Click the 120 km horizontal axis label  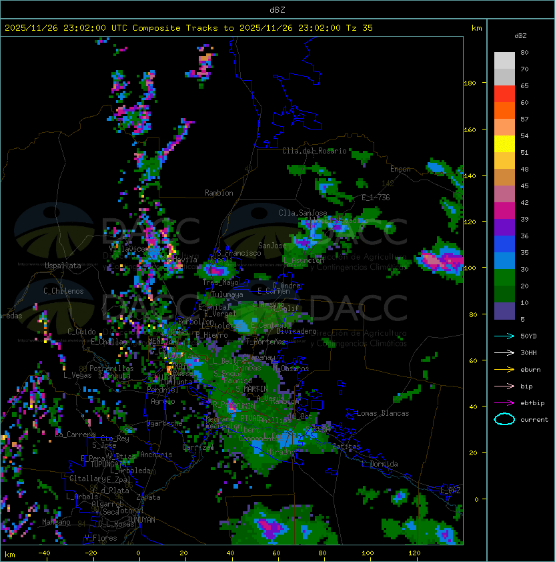point(414,553)
